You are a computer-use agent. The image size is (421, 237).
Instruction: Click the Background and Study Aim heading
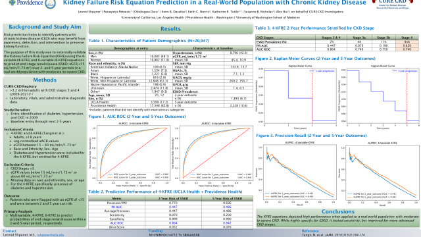tap(45, 27)
